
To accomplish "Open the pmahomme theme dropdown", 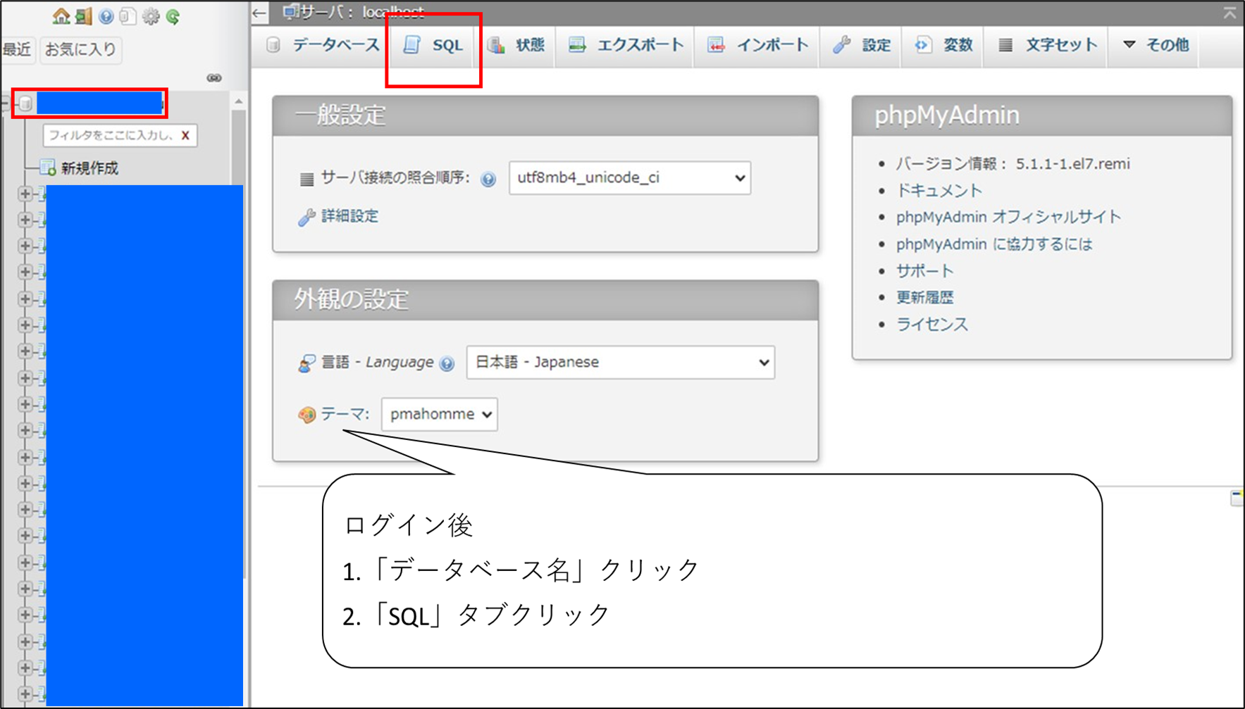I will pos(439,414).
